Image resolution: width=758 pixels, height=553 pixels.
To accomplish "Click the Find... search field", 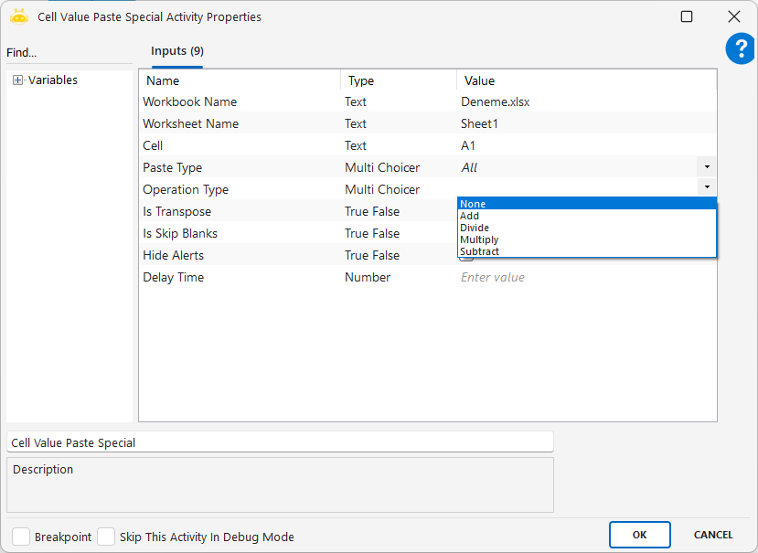I will pyautogui.click(x=69, y=53).
